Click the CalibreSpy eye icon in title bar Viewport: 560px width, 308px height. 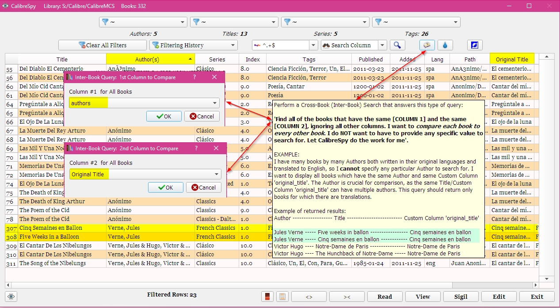tap(5, 6)
